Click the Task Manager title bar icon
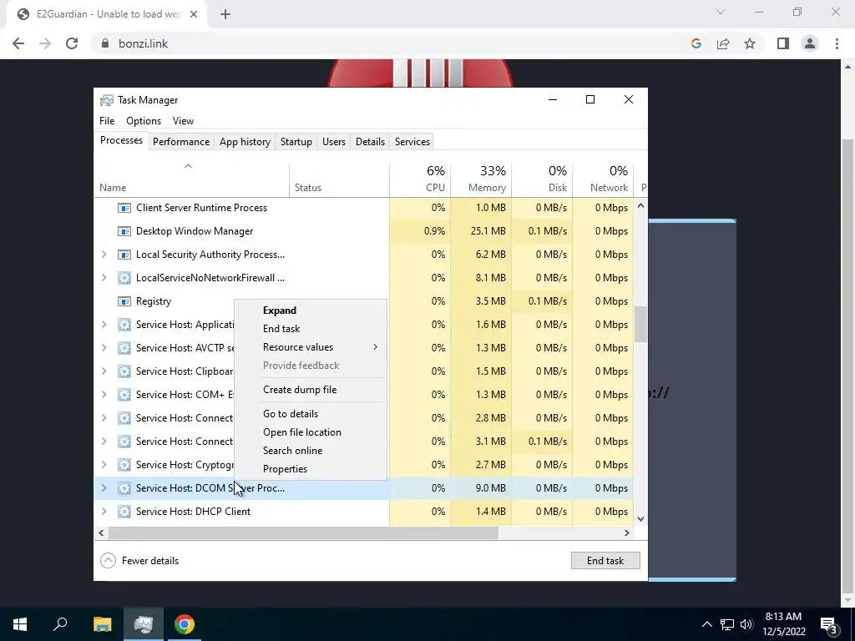Screen dimensions: 855x641 pyautogui.click(x=106, y=100)
